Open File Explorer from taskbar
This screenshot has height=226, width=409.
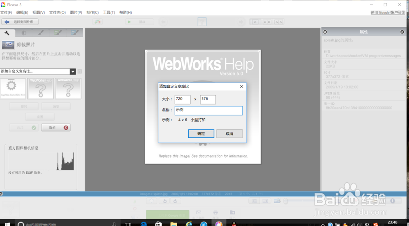click(173, 224)
